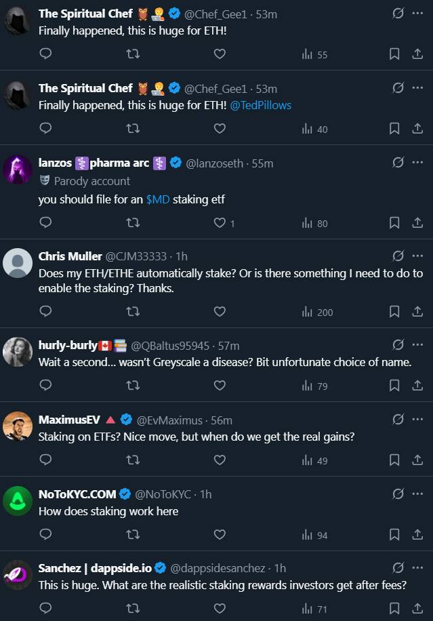The image size is (433, 621).
Task: Reply to Chris Muller's staking question
Action: pyautogui.click(x=45, y=312)
